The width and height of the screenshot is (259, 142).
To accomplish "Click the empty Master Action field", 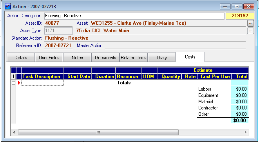I will pyautogui.click(x=175, y=46).
